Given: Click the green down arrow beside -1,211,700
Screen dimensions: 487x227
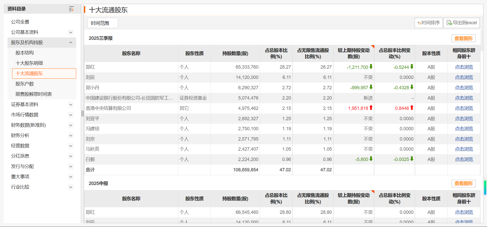Looking at the screenshot, I should [371, 67].
